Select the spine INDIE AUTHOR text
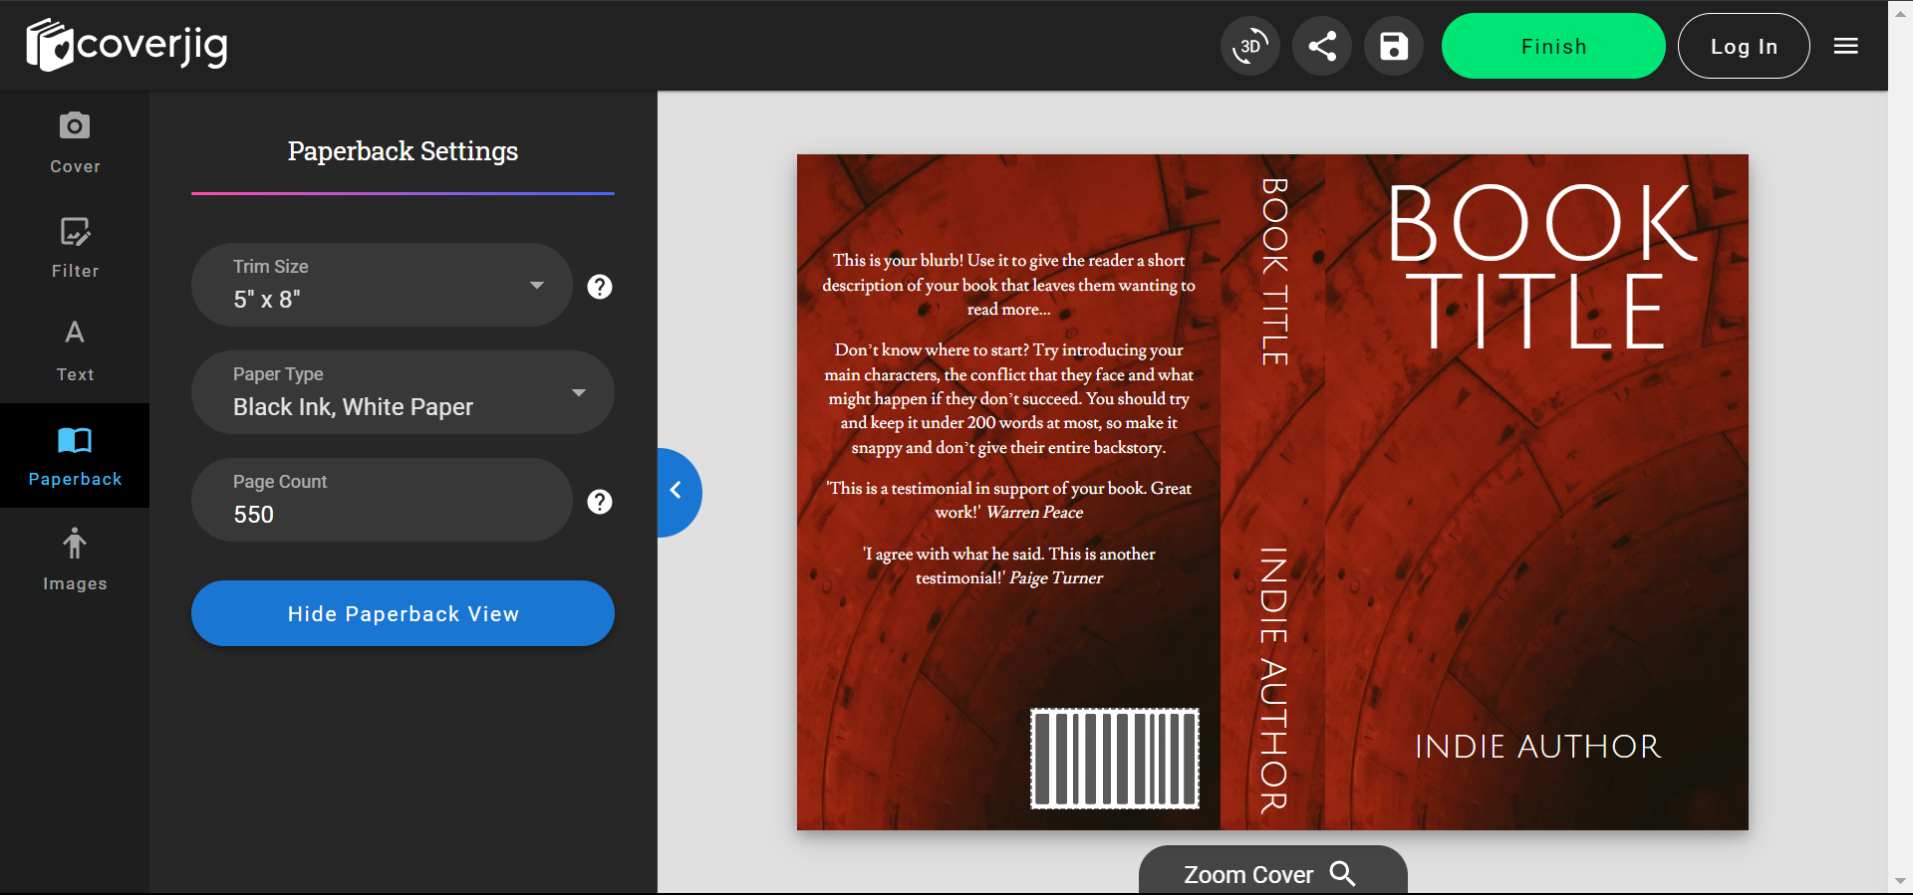Image resolution: width=1913 pixels, height=895 pixels. pyautogui.click(x=1273, y=680)
